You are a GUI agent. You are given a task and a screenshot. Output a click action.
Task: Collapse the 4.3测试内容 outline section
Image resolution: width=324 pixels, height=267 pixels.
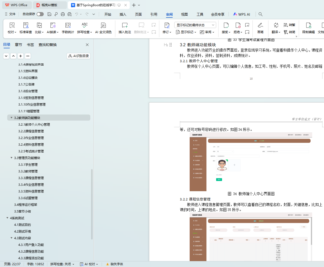11,238
